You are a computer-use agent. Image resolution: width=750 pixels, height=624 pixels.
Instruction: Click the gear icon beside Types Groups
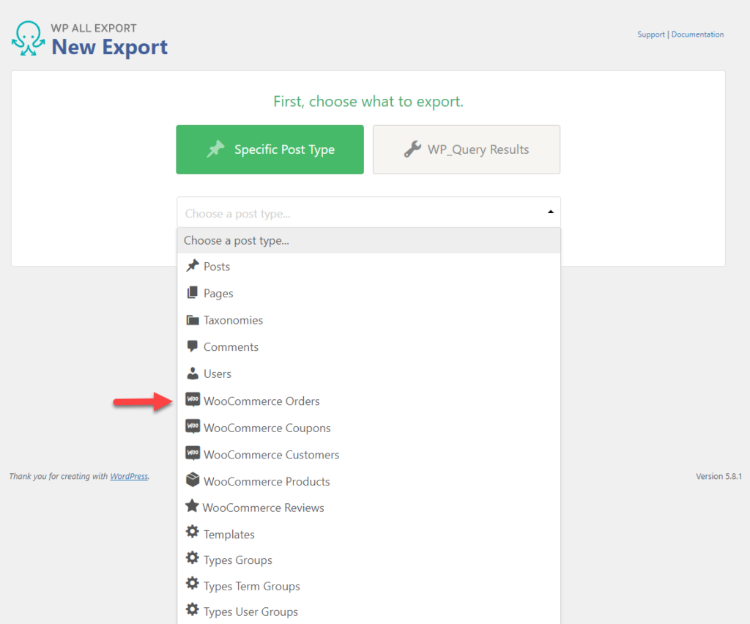coord(193,557)
